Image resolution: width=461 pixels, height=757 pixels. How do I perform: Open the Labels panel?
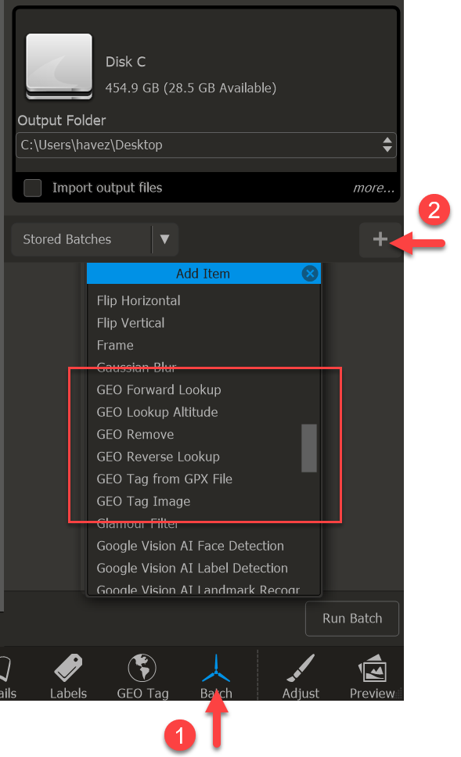68,676
